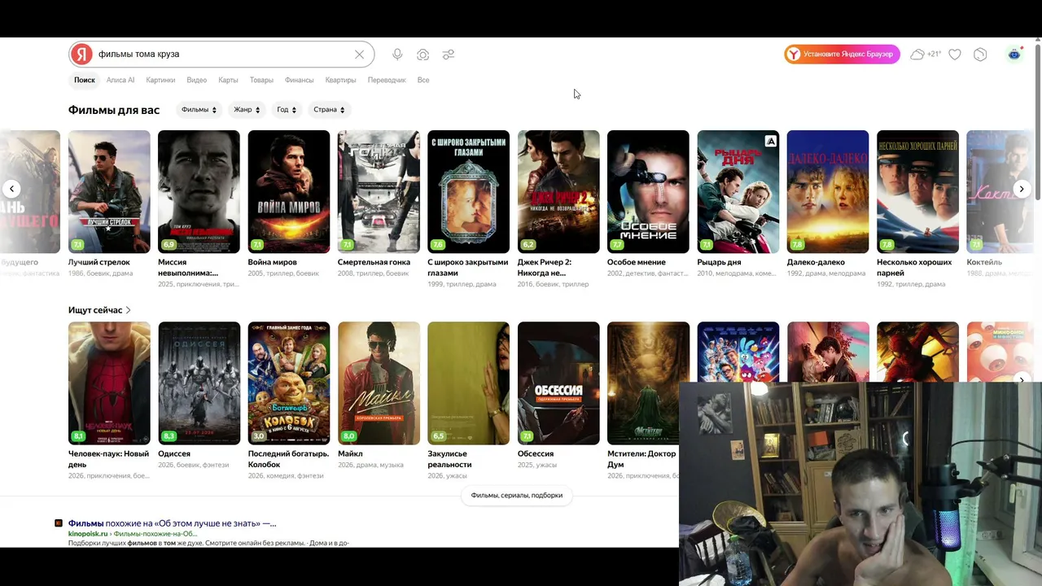This screenshot has width=1042, height=586.
Task: Open С широко закрытыми глазами poster
Action: point(468,192)
